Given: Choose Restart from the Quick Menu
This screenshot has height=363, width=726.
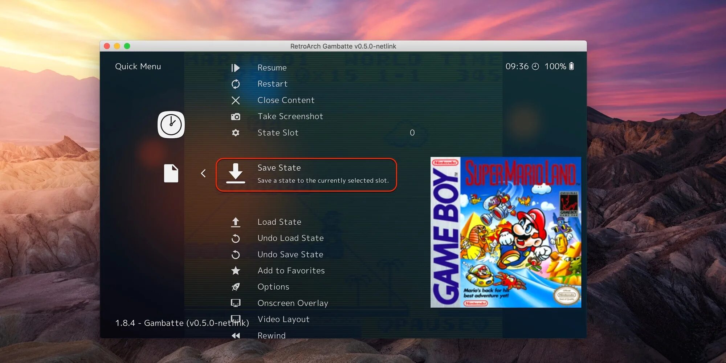Looking at the screenshot, I should click(273, 84).
